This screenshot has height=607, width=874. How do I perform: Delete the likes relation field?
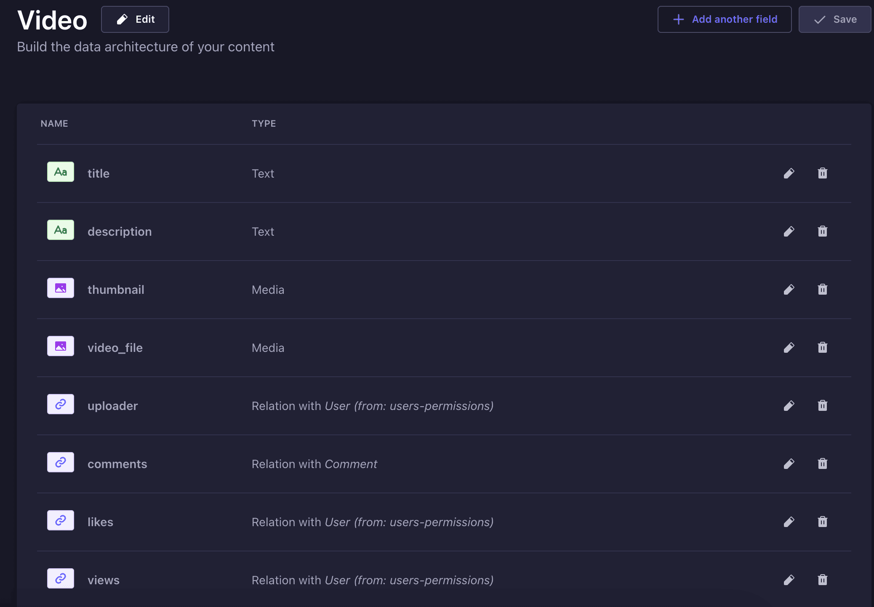coord(822,522)
